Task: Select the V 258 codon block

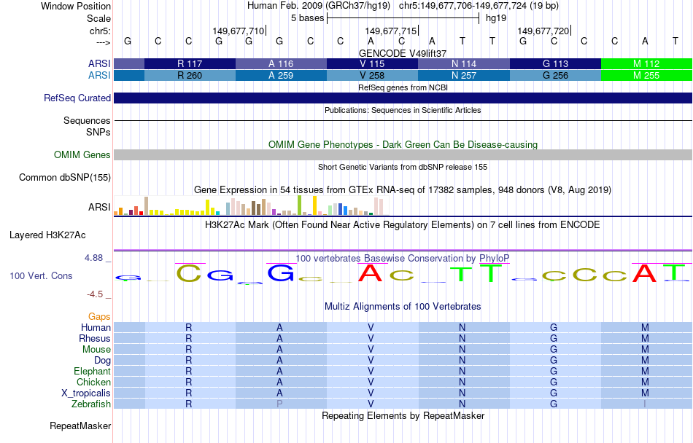Action: click(372, 76)
